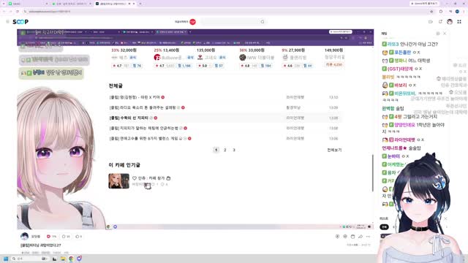Go to page 2 of the post list
The width and height of the screenshot is (468, 263).
click(x=225, y=150)
